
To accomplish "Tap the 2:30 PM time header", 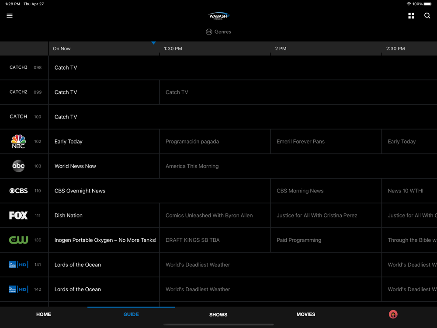I will pos(395,49).
